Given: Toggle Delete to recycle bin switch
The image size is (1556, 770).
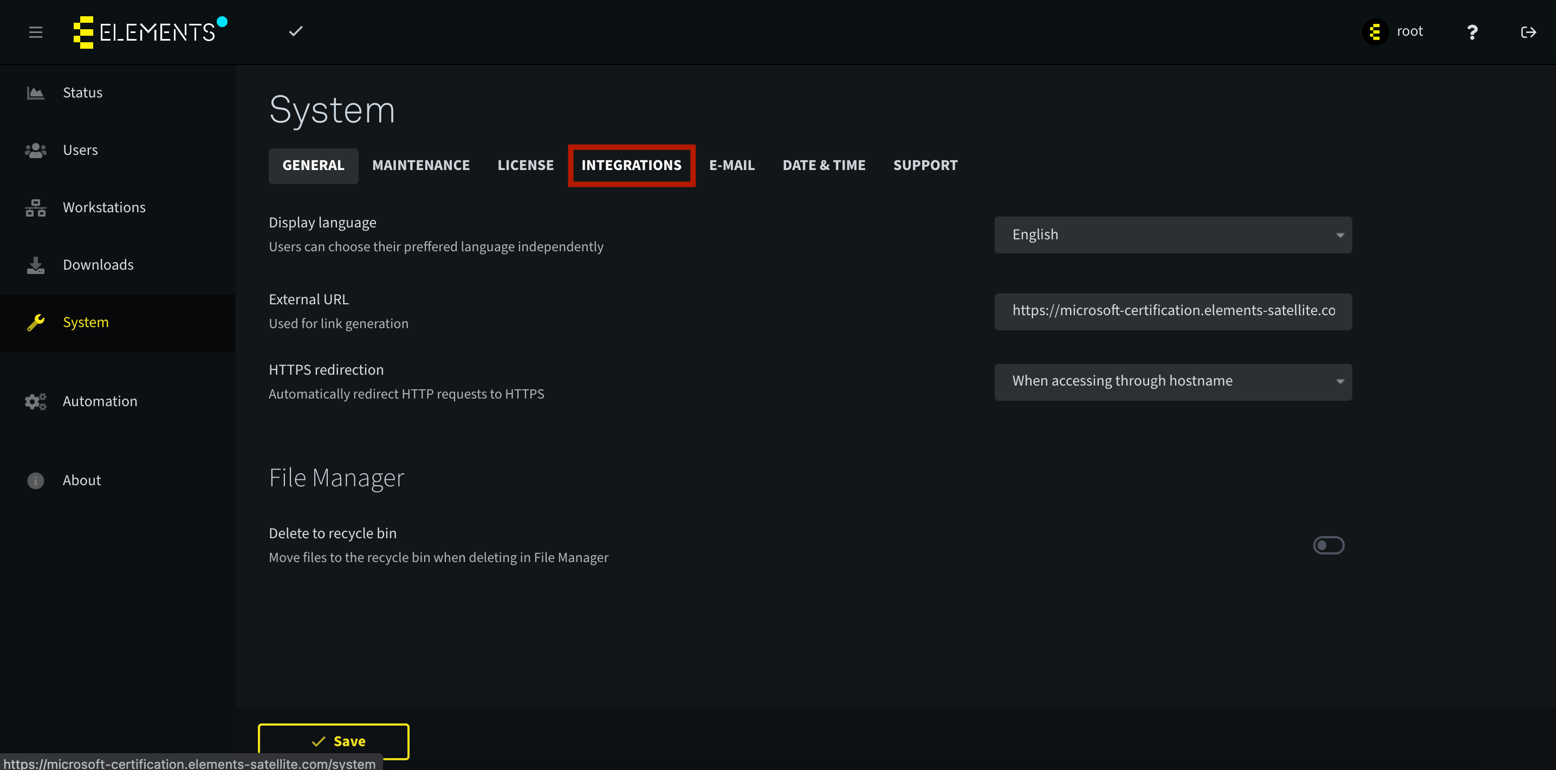Looking at the screenshot, I should coord(1328,545).
